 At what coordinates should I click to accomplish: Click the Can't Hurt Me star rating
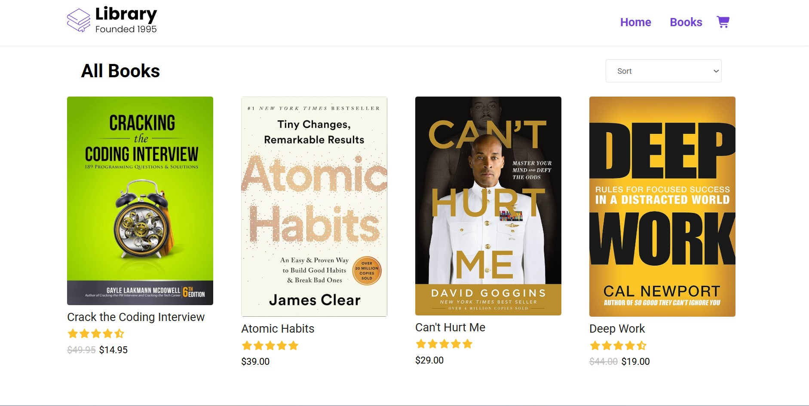(444, 344)
